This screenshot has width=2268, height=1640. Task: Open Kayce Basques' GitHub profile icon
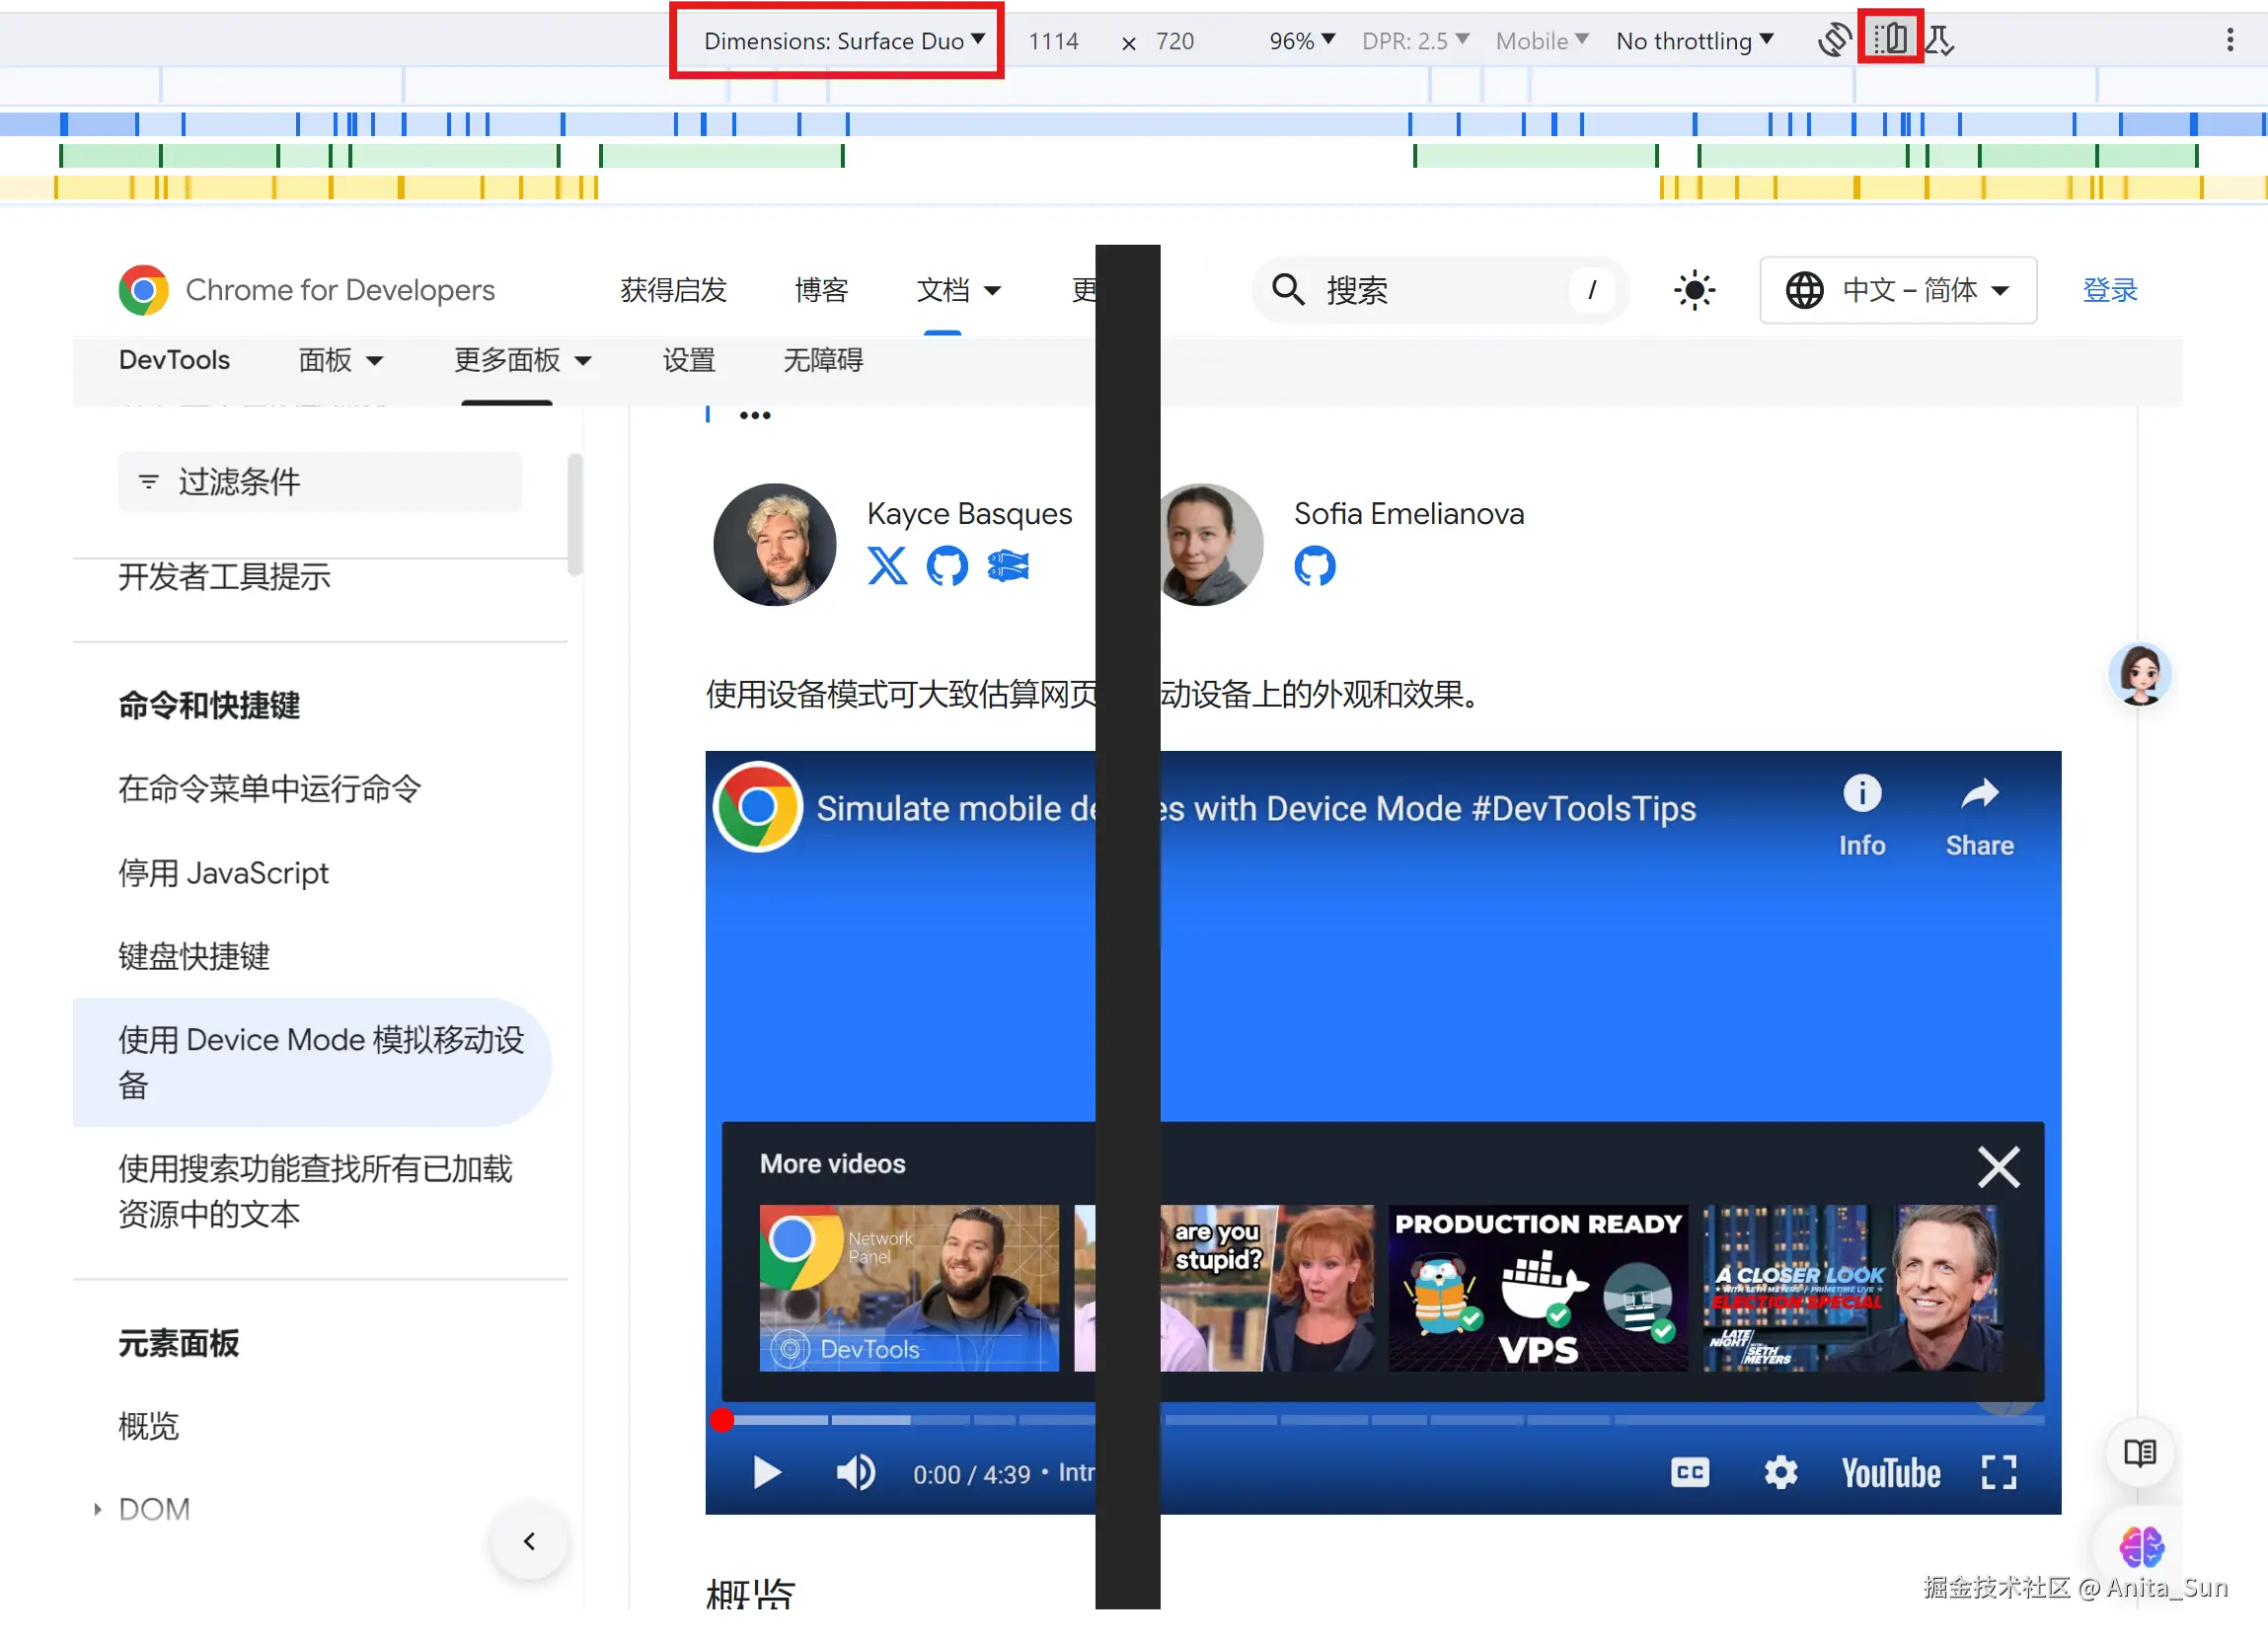946,566
